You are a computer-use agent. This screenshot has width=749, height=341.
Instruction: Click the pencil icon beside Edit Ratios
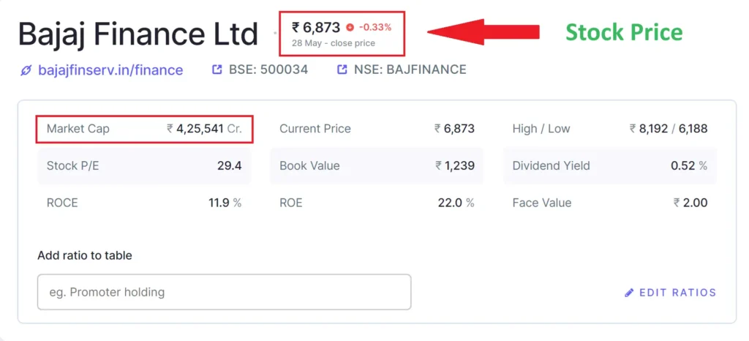[629, 293]
